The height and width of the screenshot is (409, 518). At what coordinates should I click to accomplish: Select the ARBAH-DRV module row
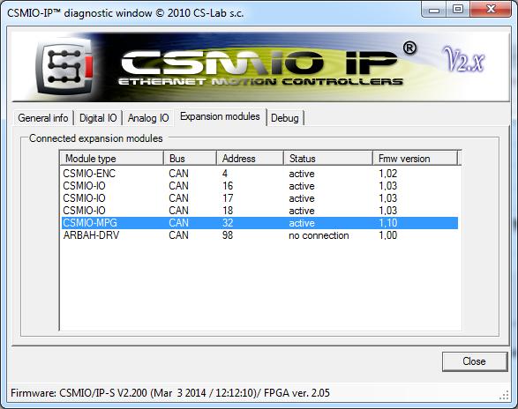[259, 235]
